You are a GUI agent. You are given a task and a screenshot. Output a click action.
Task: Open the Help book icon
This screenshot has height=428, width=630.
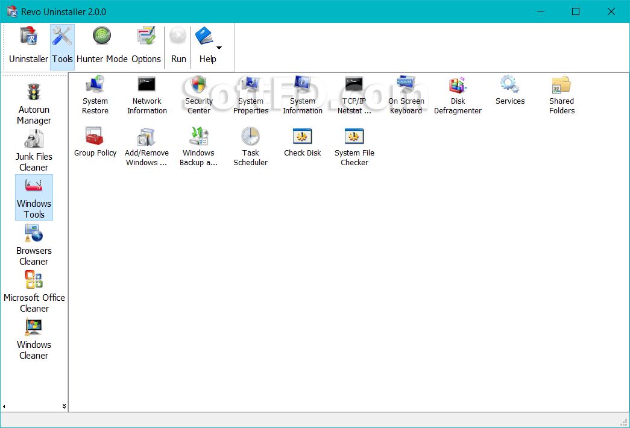(204, 36)
